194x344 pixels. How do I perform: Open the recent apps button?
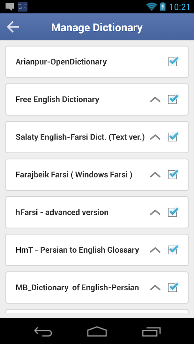point(152,332)
